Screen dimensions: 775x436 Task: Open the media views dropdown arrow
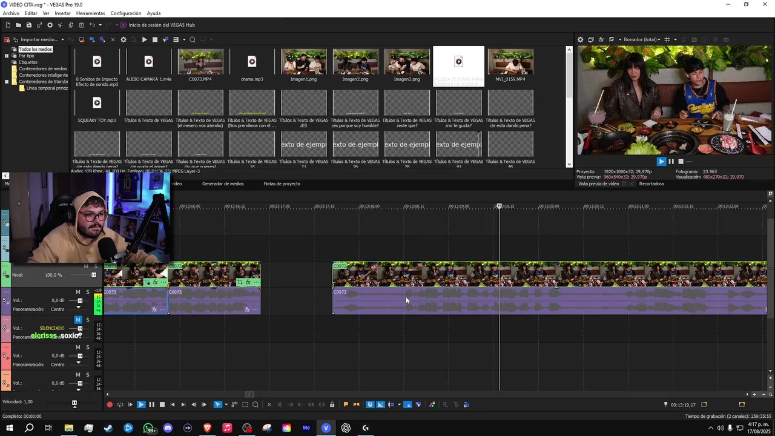click(183, 40)
